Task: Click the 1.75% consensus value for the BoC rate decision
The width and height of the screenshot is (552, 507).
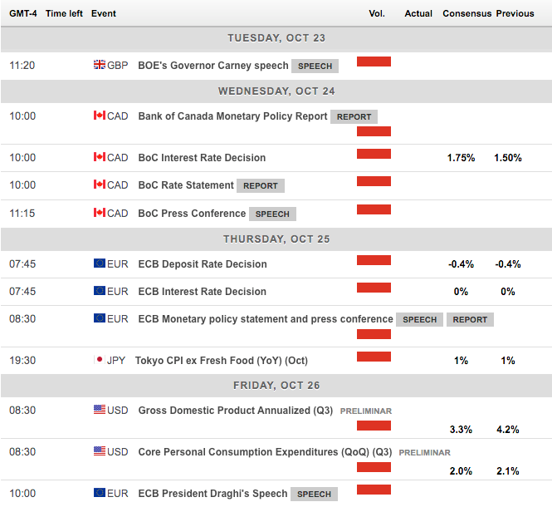Action: 461,158
